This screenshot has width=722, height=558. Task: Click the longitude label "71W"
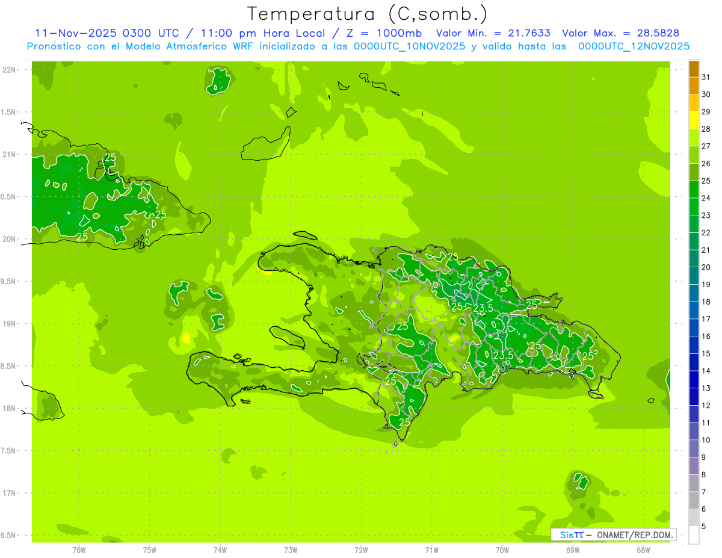coord(431,550)
